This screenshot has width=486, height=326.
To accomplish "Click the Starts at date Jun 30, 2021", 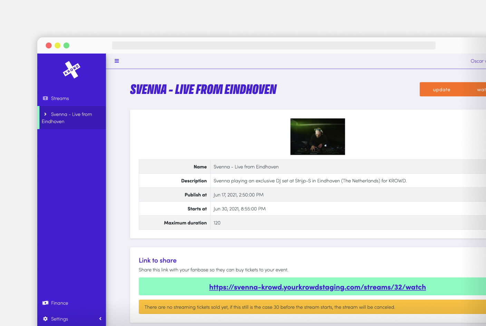I will [240, 209].
